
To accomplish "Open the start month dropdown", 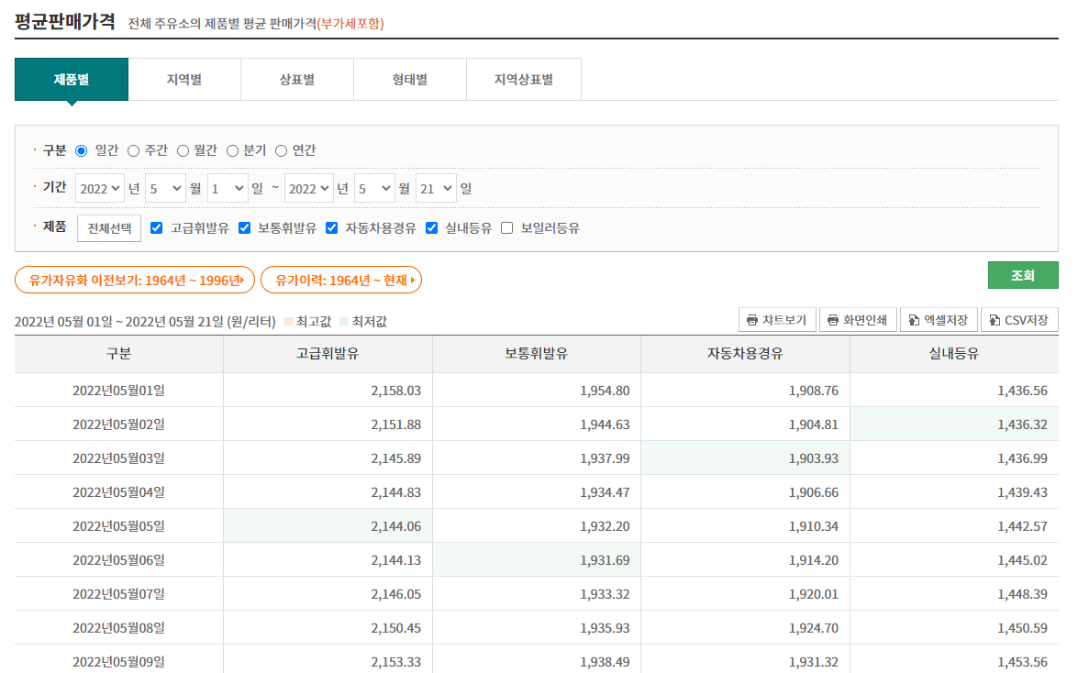I will coord(165,188).
